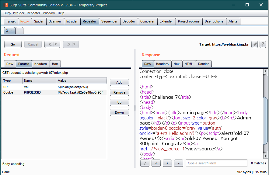The height and width of the screenshot is (175, 269).
Task: Open the Repeater menu in menu bar
Action: tap(33, 13)
